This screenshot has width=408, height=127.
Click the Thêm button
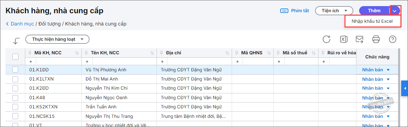(374, 11)
